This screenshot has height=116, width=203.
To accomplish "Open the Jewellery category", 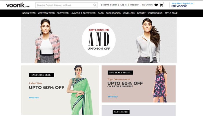I will pos(129,13).
